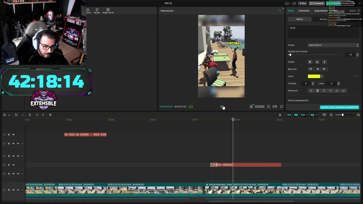Mute the main video track audio

pyautogui.click(x=18, y=190)
